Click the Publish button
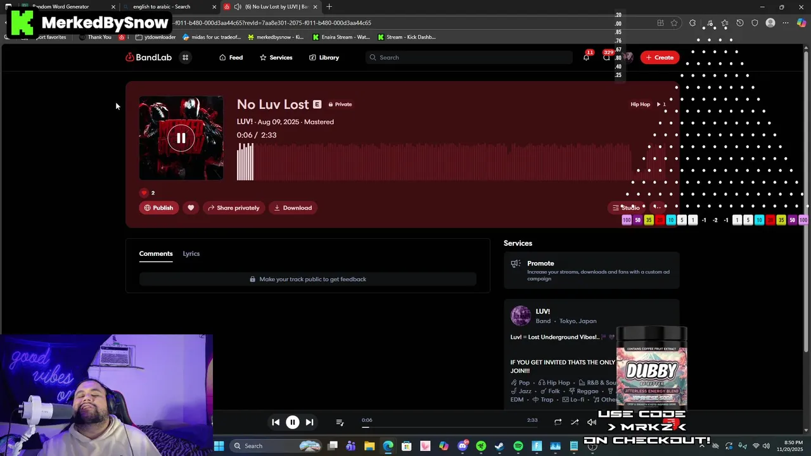 [159, 208]
